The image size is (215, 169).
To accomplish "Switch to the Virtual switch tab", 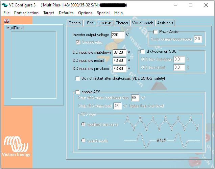I will pos(142,23).
